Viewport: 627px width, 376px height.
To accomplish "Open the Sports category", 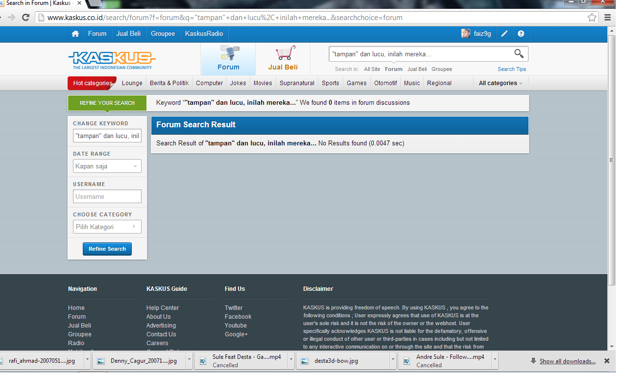I will point(330,83).
